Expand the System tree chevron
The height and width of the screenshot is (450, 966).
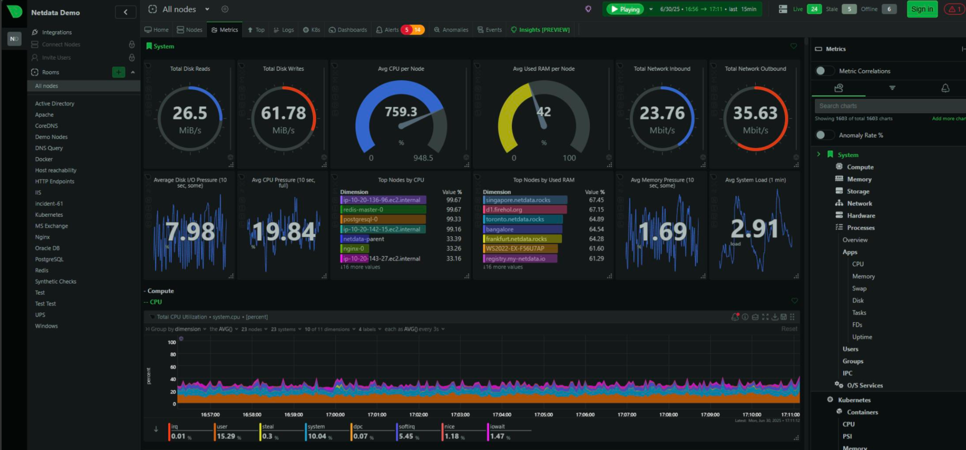coord(818,154)
